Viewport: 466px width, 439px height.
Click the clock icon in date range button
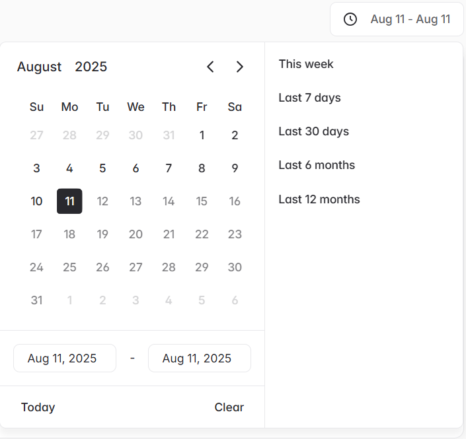pyautogui.click(x=350, y=19)
